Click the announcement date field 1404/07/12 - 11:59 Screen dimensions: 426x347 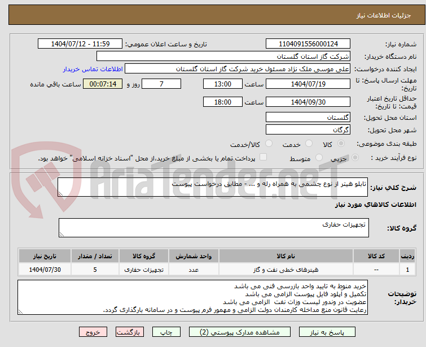[80, 44]
